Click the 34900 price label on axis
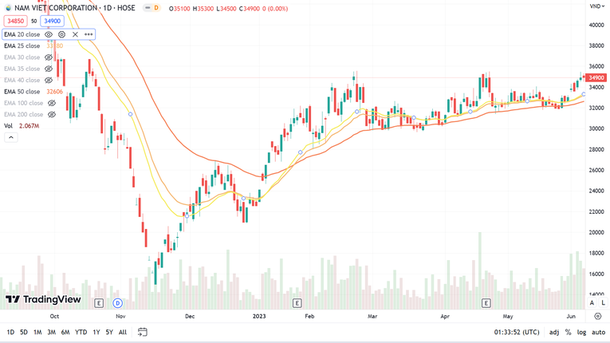This screenshot has height=343, width=610. click(x=596, y=77)
